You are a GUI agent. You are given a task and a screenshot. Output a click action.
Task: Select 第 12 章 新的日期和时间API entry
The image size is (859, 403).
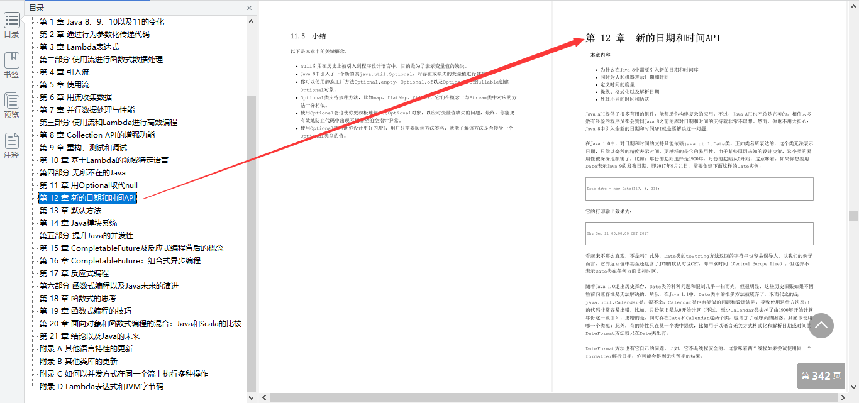click(87, 197)
